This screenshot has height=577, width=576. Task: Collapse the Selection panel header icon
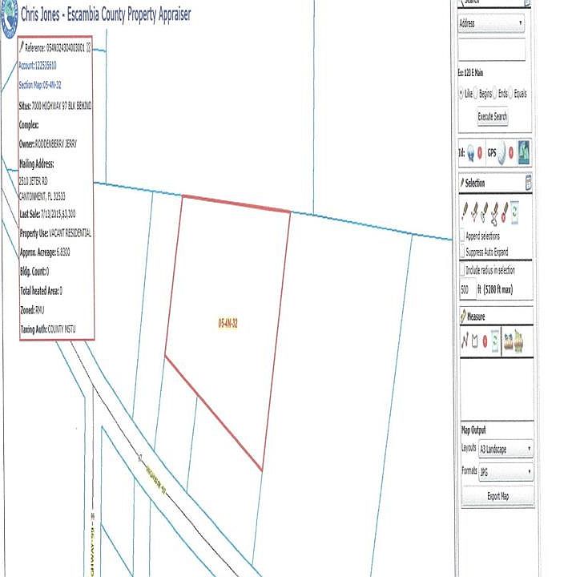tap(528, 183)
